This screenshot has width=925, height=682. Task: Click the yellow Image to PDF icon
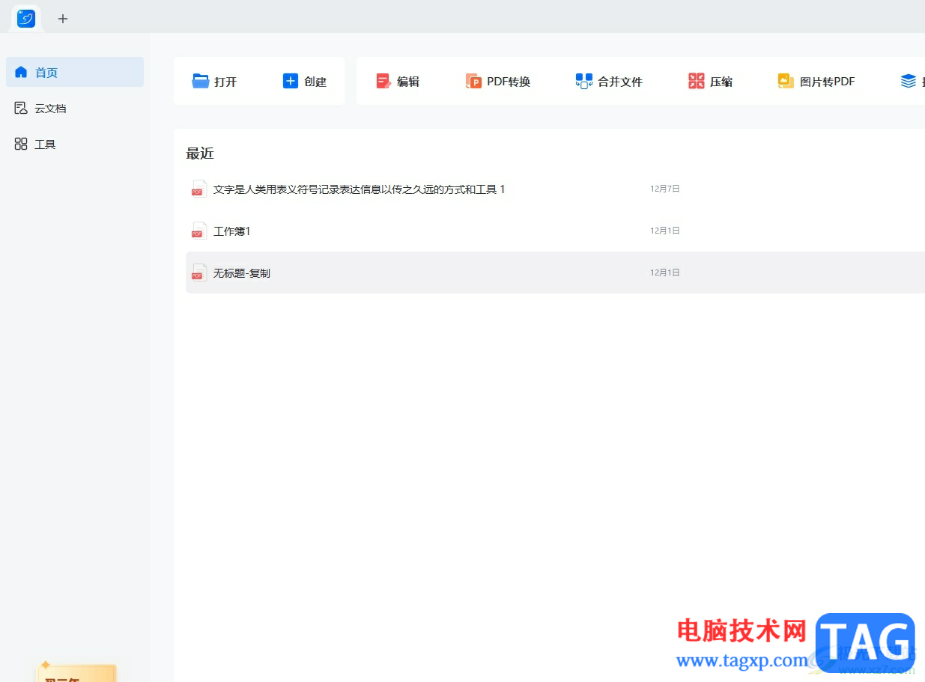point(786,81)
